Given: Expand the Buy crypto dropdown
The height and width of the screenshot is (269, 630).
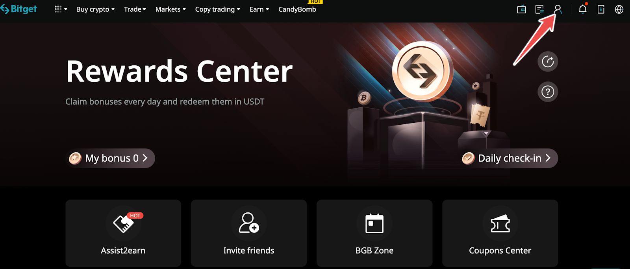Looking at the screenshot, I should (x=95, y=9).
